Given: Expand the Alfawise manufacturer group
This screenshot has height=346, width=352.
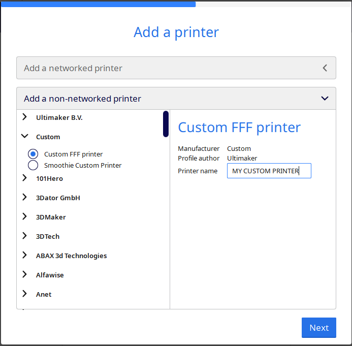Looking at the screenshot, I should [x=25, y=274].
